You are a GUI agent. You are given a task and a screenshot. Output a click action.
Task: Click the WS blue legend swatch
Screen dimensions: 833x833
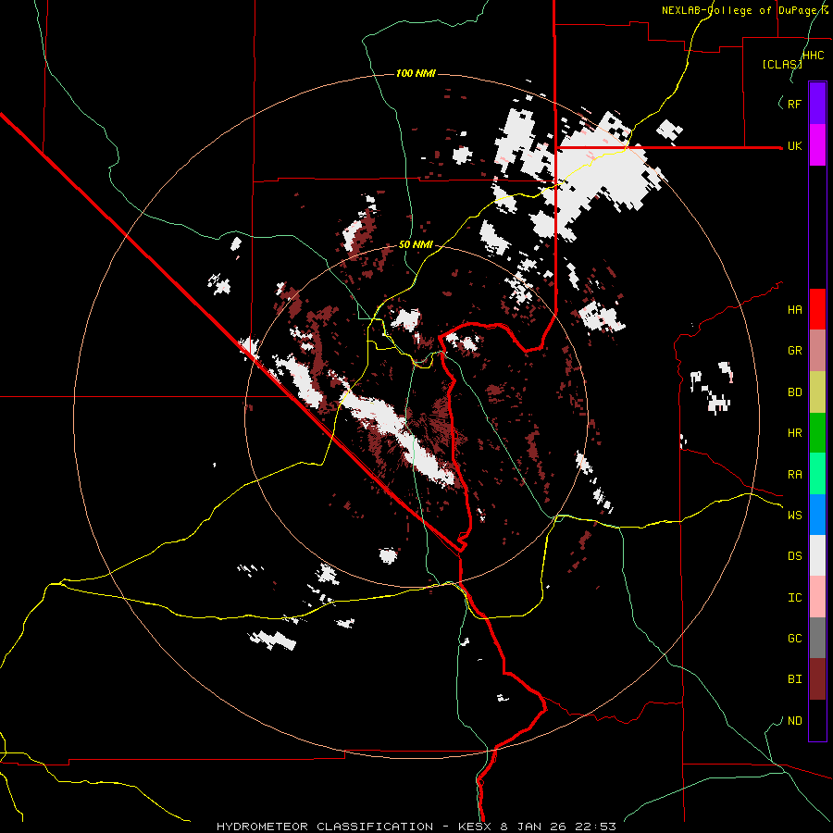(817, 515)
